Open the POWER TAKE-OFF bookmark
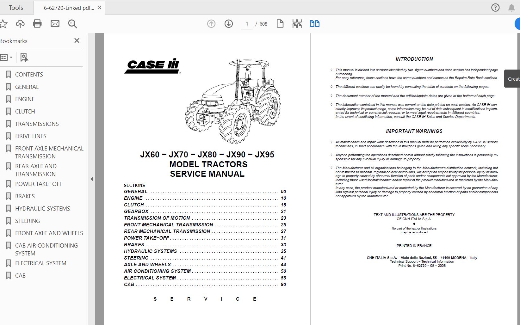The height and width of the screenshot is (325, 520). [39, 184]
